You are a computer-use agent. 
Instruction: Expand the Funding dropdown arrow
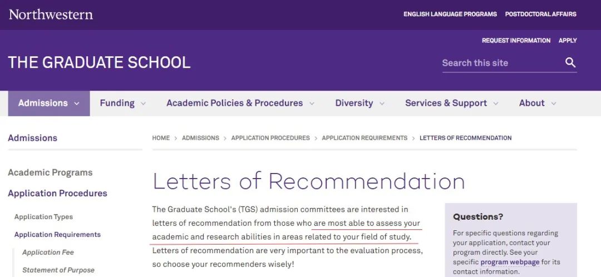coord(143,103)
